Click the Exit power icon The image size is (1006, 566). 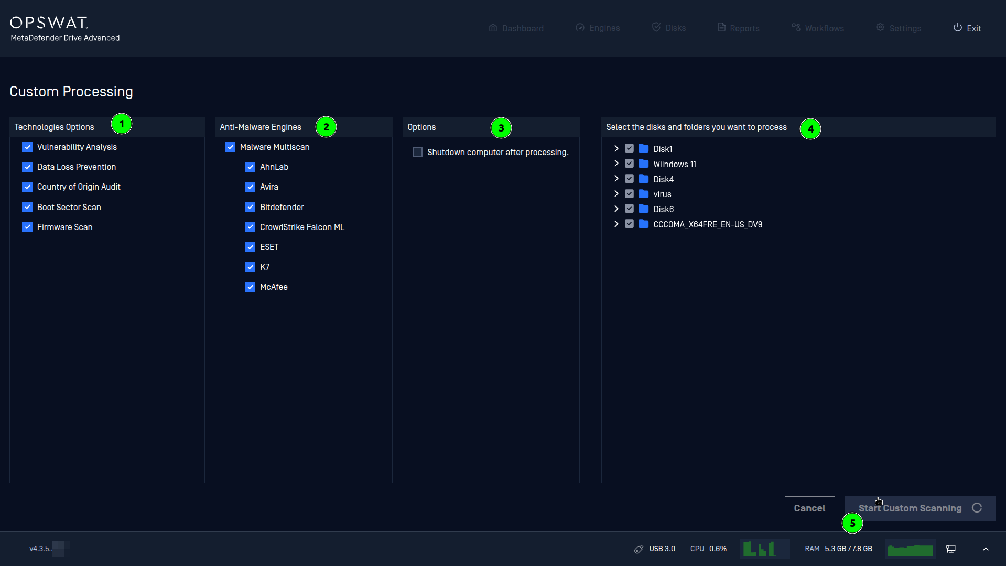[x=957, y=27]
